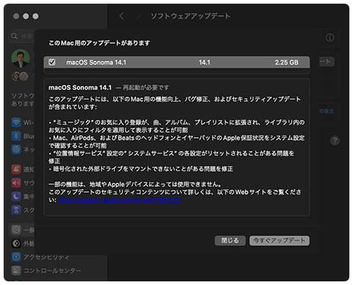Open the security content support link
Viewport: 353px width, 285px height.
tap(120, 200)
